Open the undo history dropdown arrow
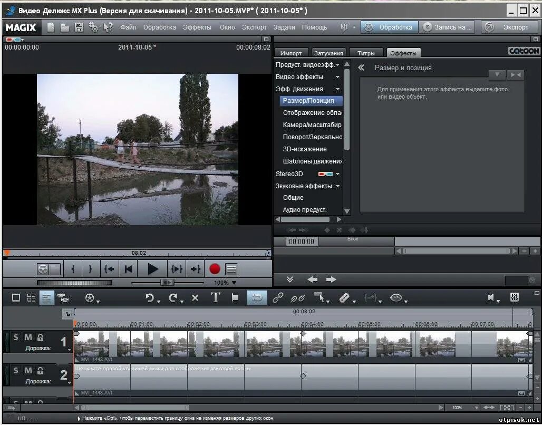Screen dimensions: 542x425 [x=158, y=302]
